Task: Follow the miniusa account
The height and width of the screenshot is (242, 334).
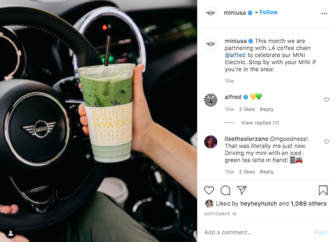Action: coord(268,12)
